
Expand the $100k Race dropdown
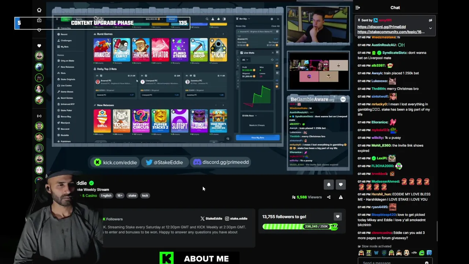pyautogui.click(x=250, y=115)
